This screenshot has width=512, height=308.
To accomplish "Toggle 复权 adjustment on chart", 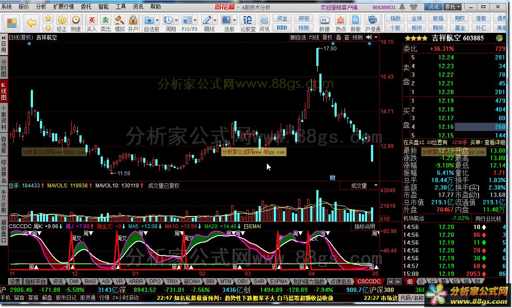I will pos(327,38).
